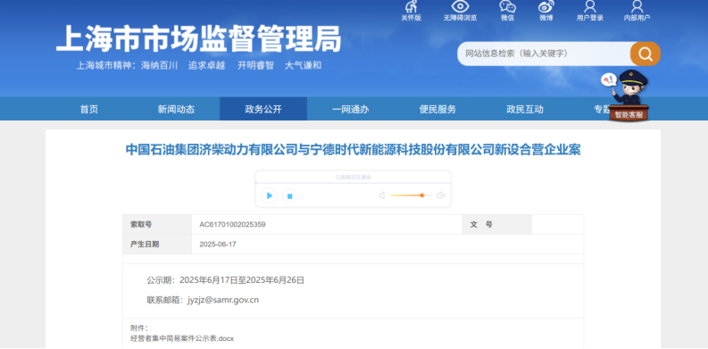
Task: Stop the voice broadcast playback
Action: (290, 196)
